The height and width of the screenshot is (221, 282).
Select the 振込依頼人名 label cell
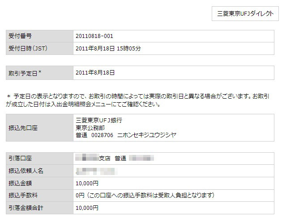point(39,171)
